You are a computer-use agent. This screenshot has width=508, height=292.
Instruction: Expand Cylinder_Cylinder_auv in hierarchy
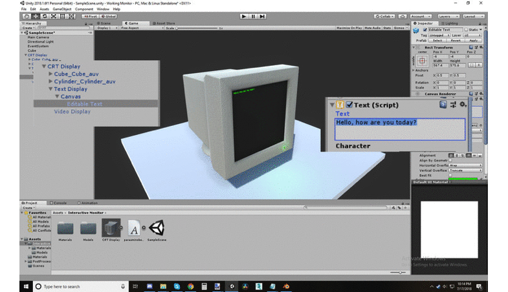click(x=50, y=81)
